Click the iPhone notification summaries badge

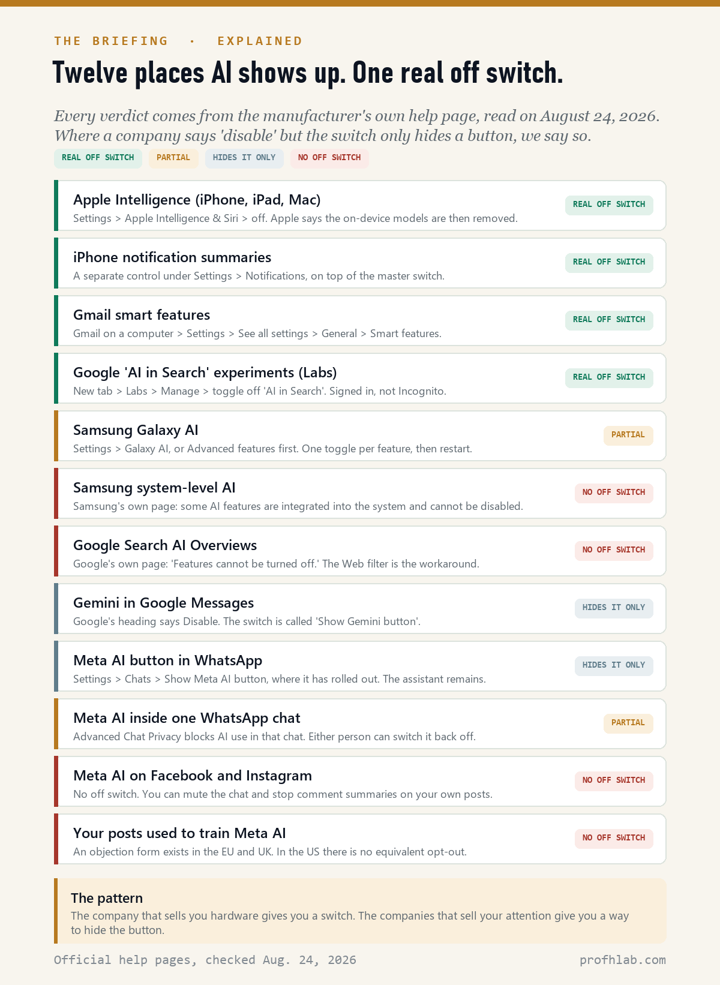click(x=609, y=263)
